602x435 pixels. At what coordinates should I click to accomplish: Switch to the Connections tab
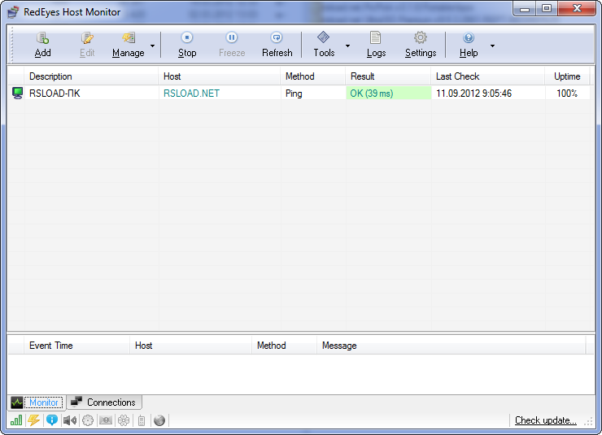tap(103, 402)
